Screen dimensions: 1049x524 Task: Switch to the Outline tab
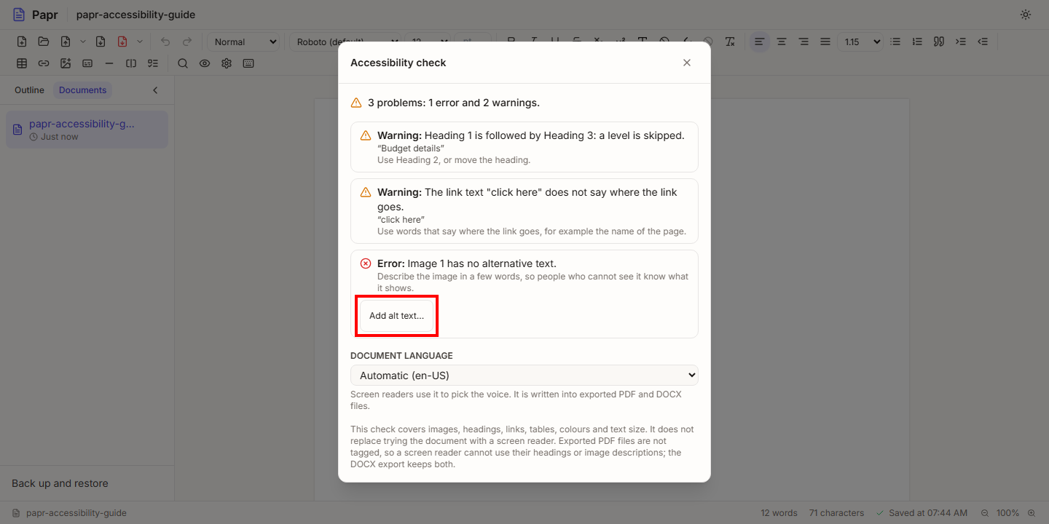point(29,90)
